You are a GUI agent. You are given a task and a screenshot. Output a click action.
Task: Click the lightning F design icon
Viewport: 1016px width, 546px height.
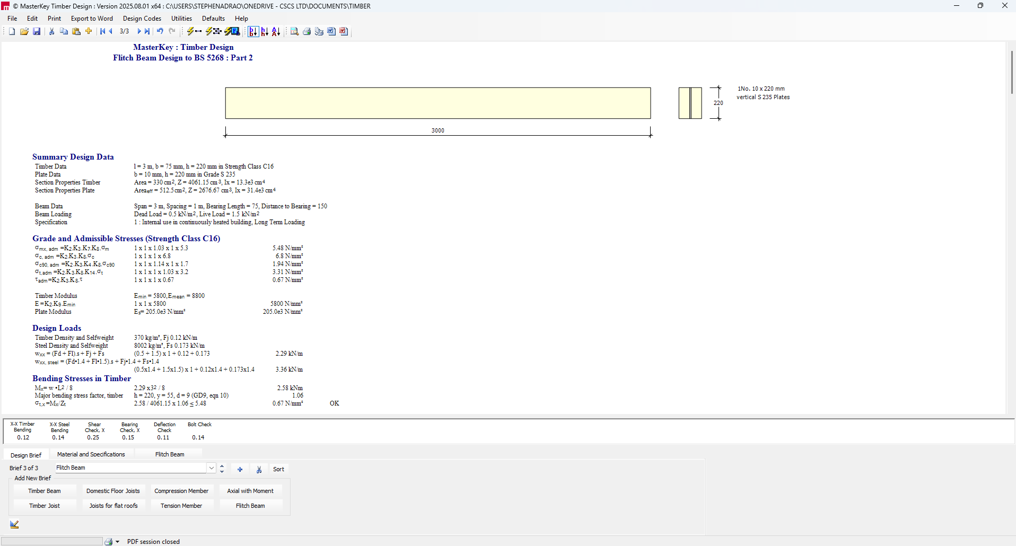(x=232, y=32)
